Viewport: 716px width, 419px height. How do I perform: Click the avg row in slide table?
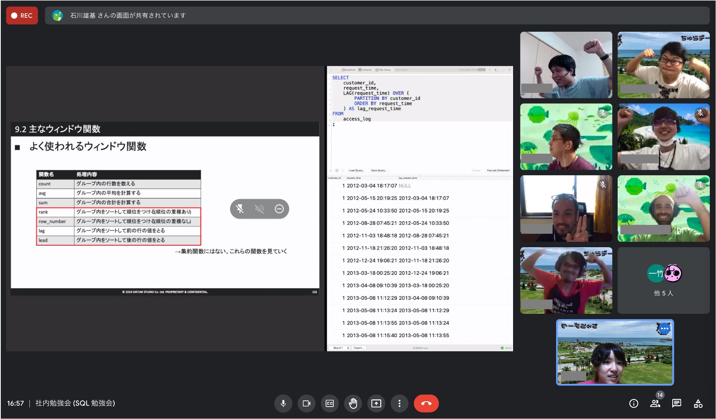pyautogui.click(x=118, y=193)
